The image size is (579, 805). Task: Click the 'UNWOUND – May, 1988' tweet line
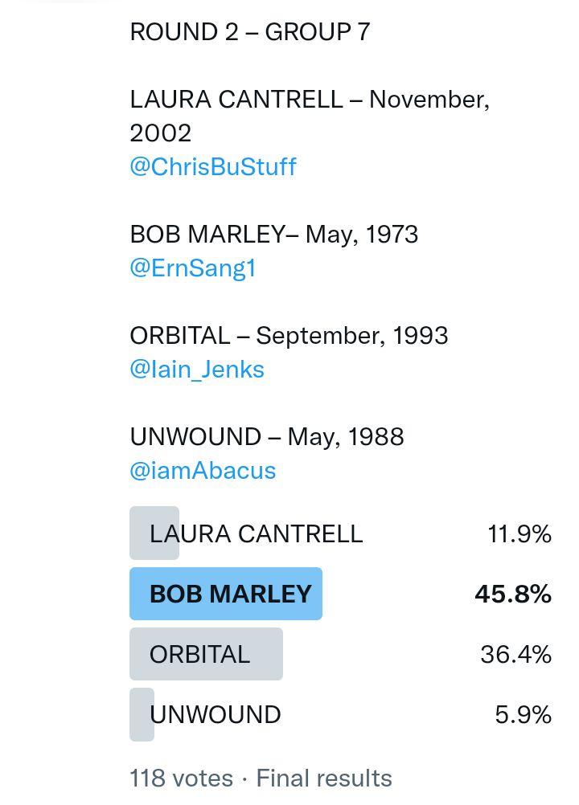(267, 437)
